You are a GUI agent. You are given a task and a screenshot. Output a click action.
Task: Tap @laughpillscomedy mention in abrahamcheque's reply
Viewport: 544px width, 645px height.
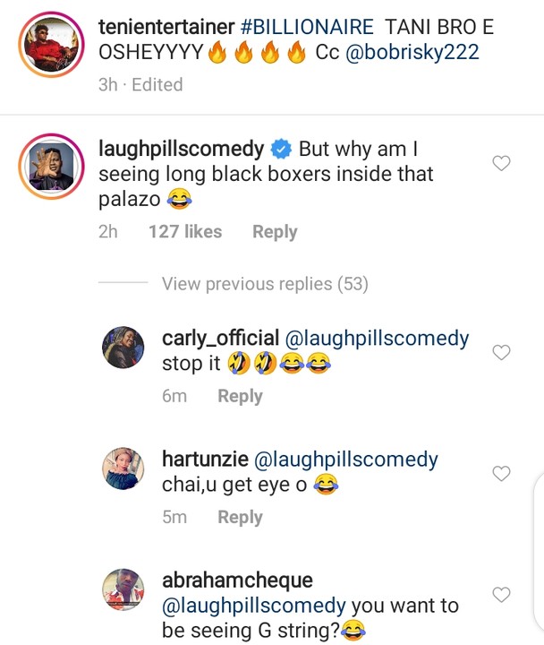click(x=254, y=606)
